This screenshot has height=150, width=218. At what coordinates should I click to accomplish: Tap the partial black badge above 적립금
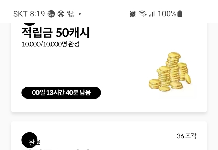tap(30, 24)
